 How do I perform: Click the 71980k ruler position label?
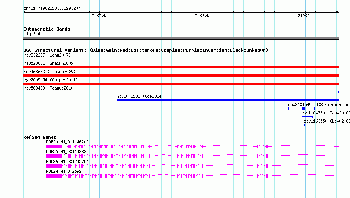(202, 16)
